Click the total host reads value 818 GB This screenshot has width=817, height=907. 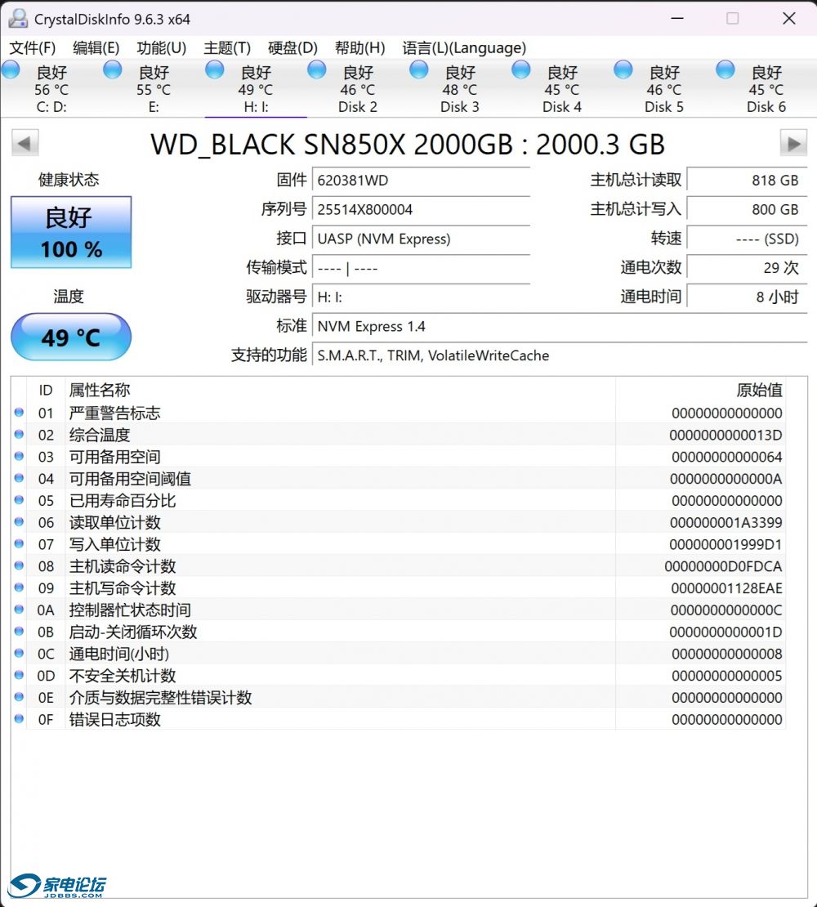pos(747,180)
